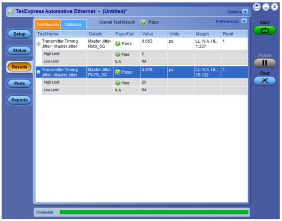Screen dimensions: 282x221
Task: Click the completed green progress bar
Action: coord(154,213)
